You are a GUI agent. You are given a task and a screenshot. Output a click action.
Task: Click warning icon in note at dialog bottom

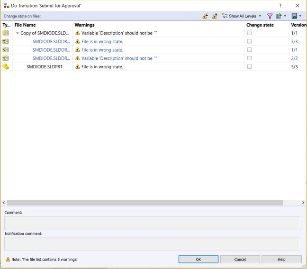(x=8, y=260)
